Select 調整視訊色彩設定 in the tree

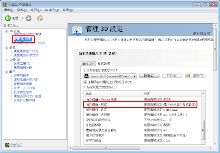tap(26, 51)
